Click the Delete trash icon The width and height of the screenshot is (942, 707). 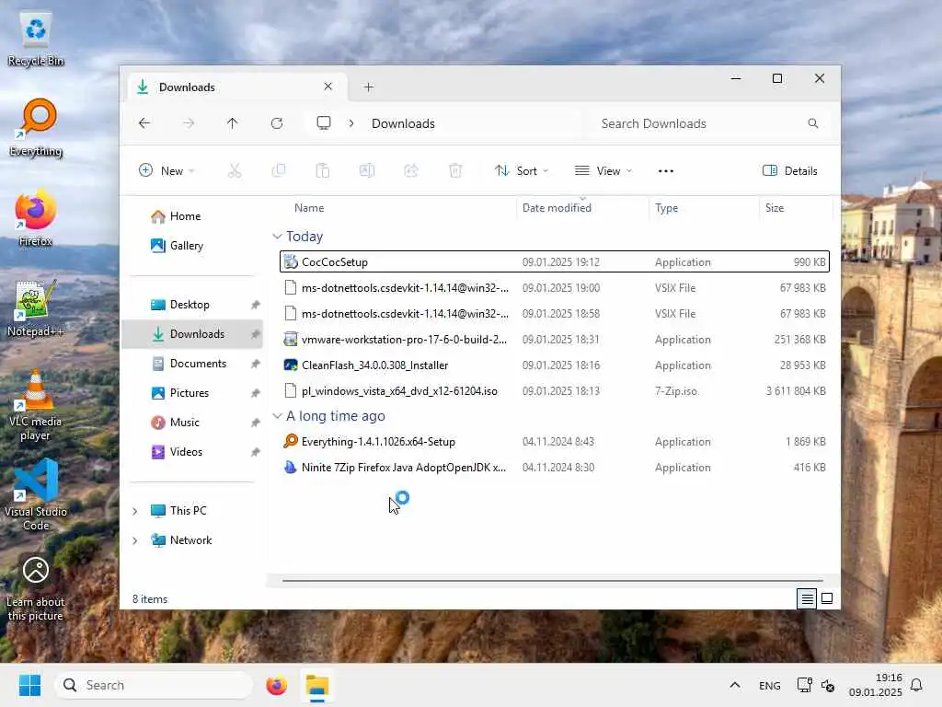[x=455, y=170]
